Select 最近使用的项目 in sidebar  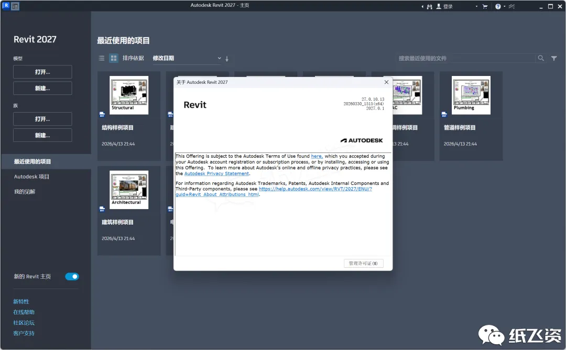(46, 162)
